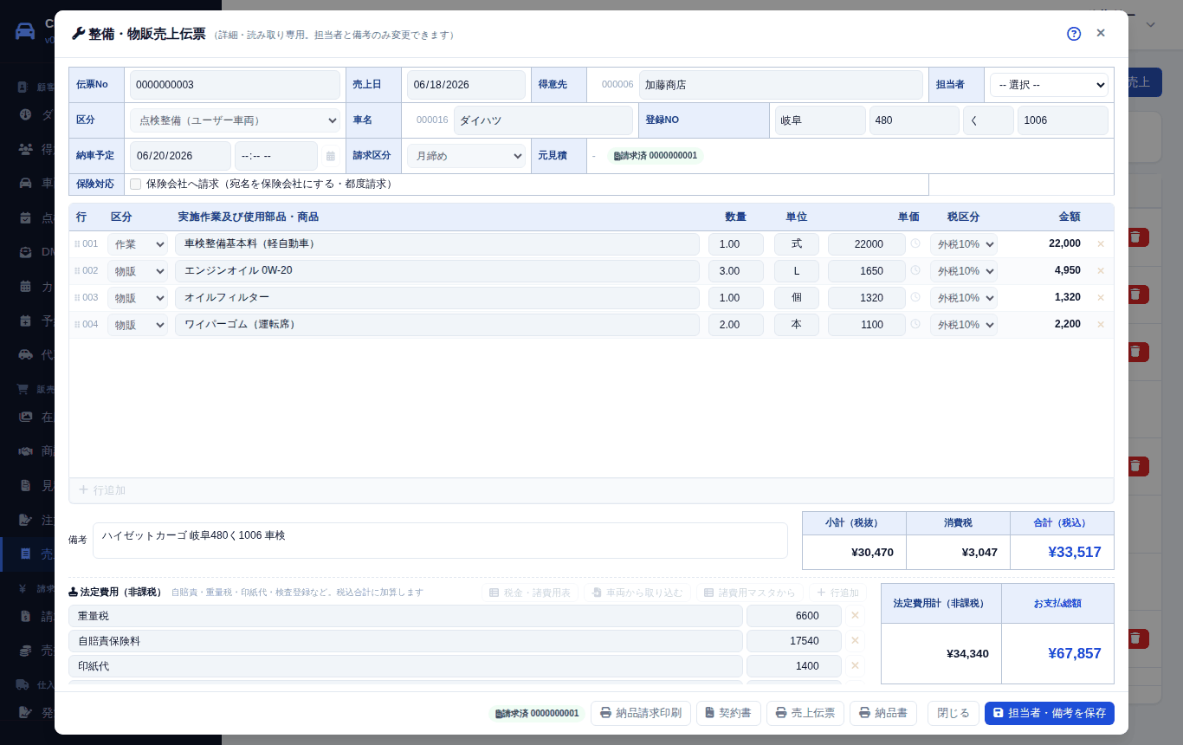Screen dimensions: 1183x745
Task: Open the 請求区分 dropdown showing 月締め
Action: pos(466,156)
